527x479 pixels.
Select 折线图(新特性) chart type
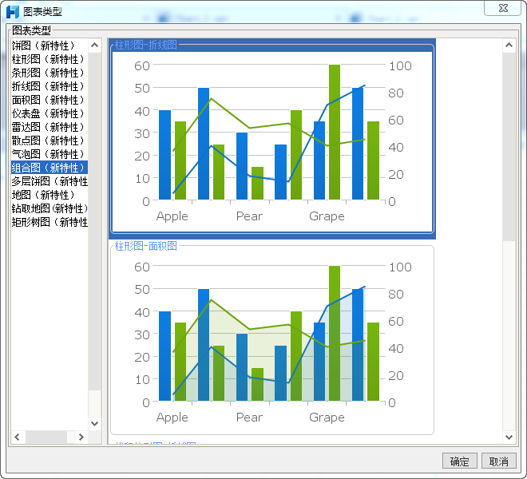point(50,86)
